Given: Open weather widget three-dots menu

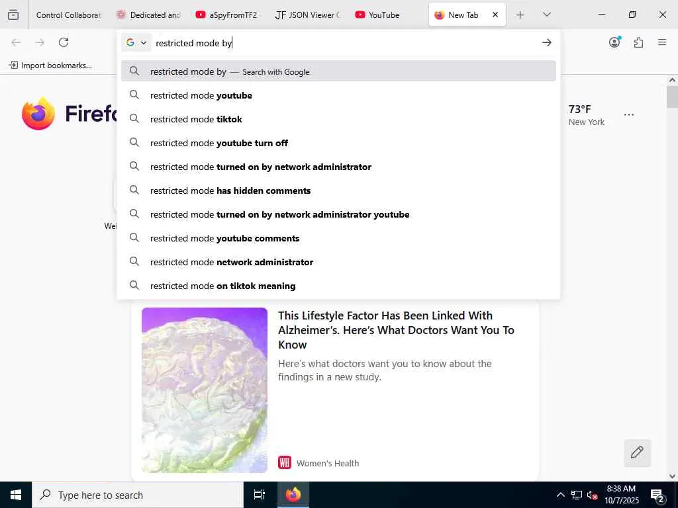Looking at the screenshot, I should (629, 115).
